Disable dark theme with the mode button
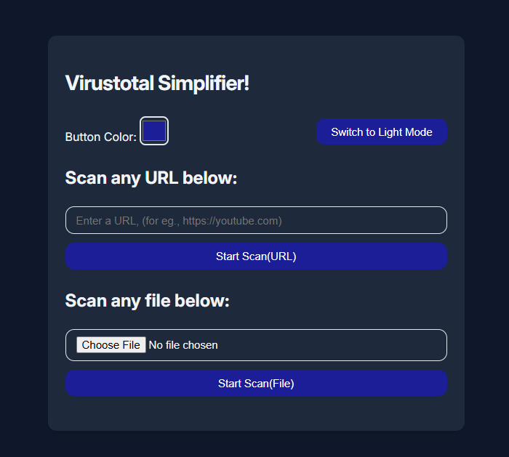 click(381, 132)
